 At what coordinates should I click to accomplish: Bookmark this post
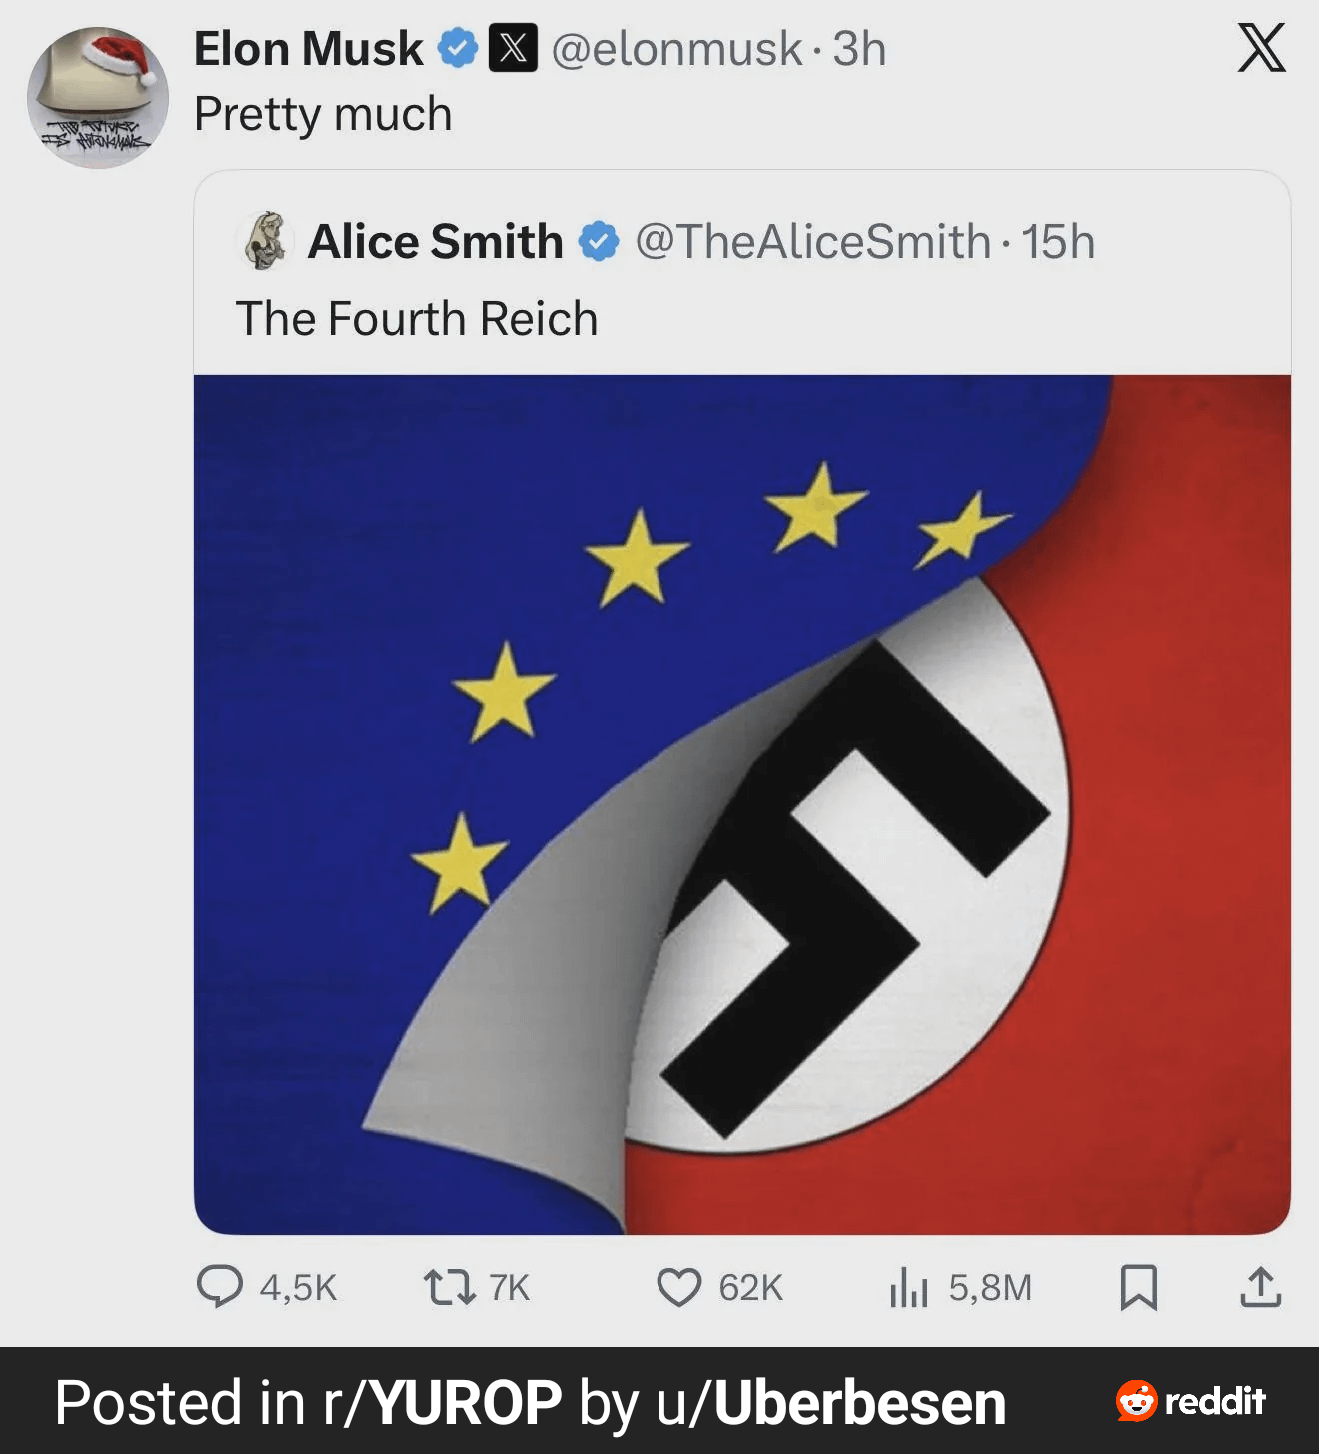(1138, 1287)
